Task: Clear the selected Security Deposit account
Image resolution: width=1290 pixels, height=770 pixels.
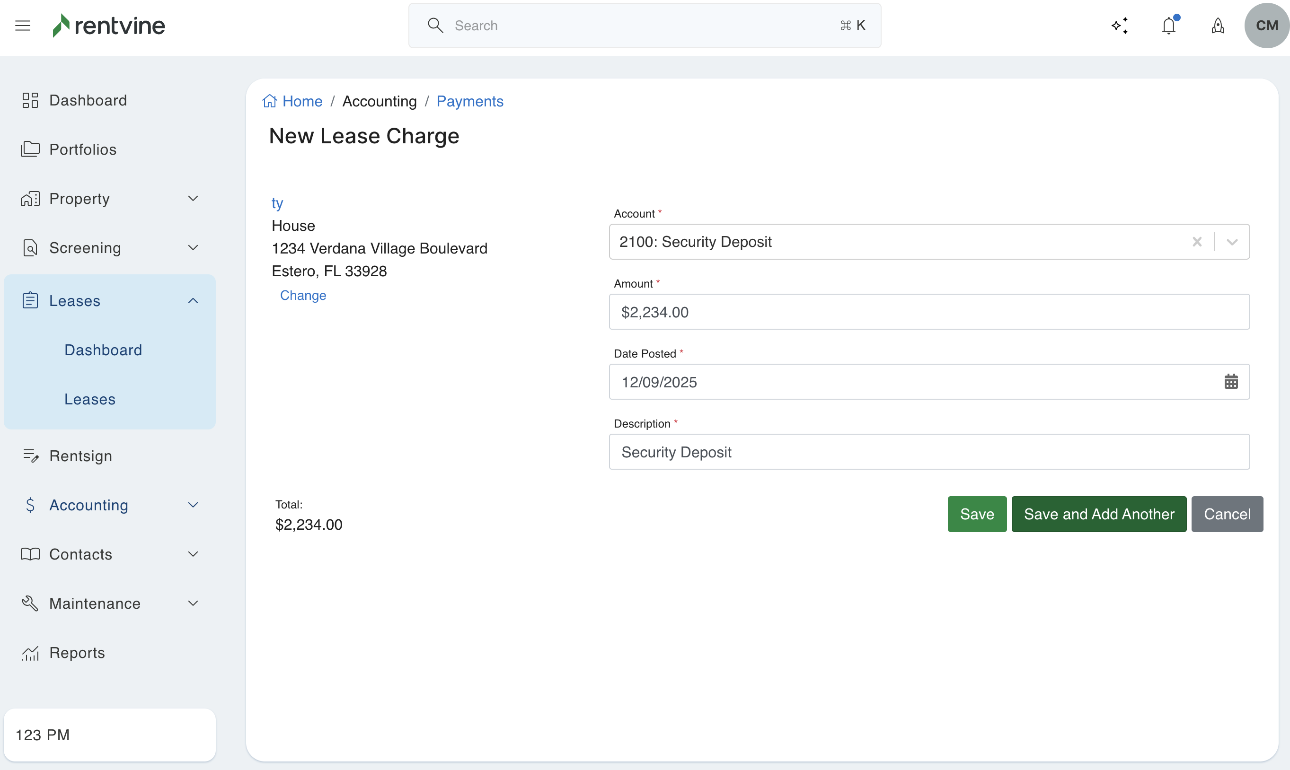Action: coord(1197,242)
